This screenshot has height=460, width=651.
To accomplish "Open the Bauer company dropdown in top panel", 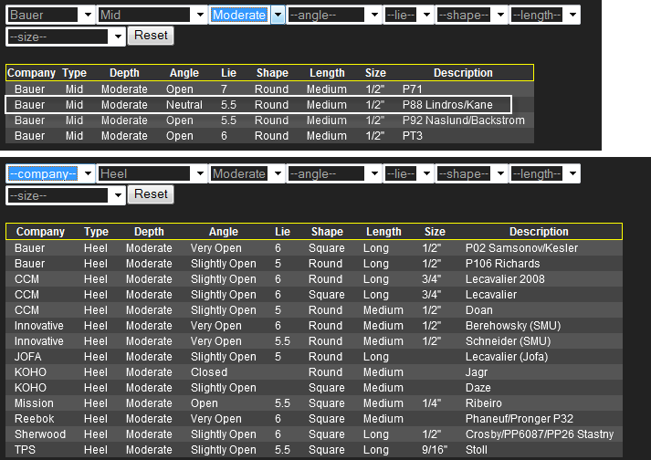I will click(50, 15).
